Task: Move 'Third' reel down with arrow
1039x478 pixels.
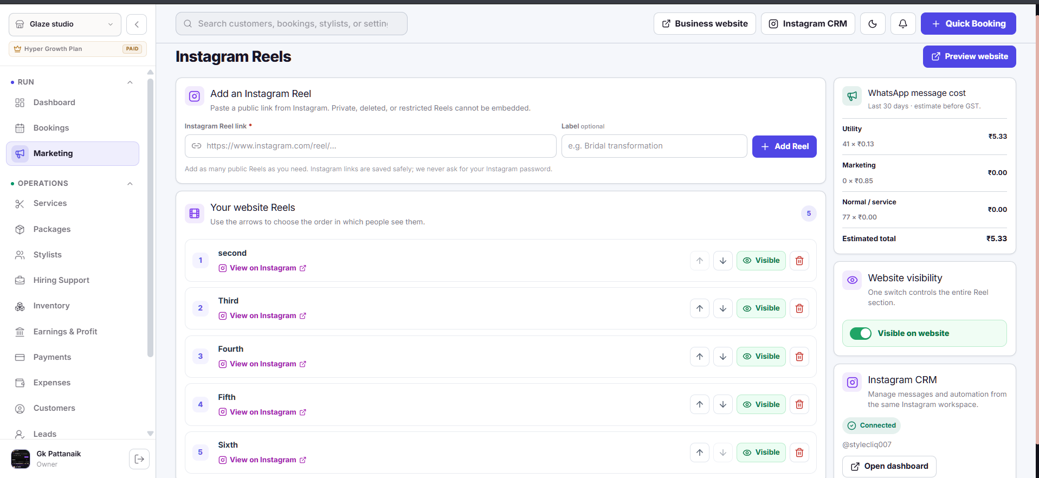Action: coord(723,308)
